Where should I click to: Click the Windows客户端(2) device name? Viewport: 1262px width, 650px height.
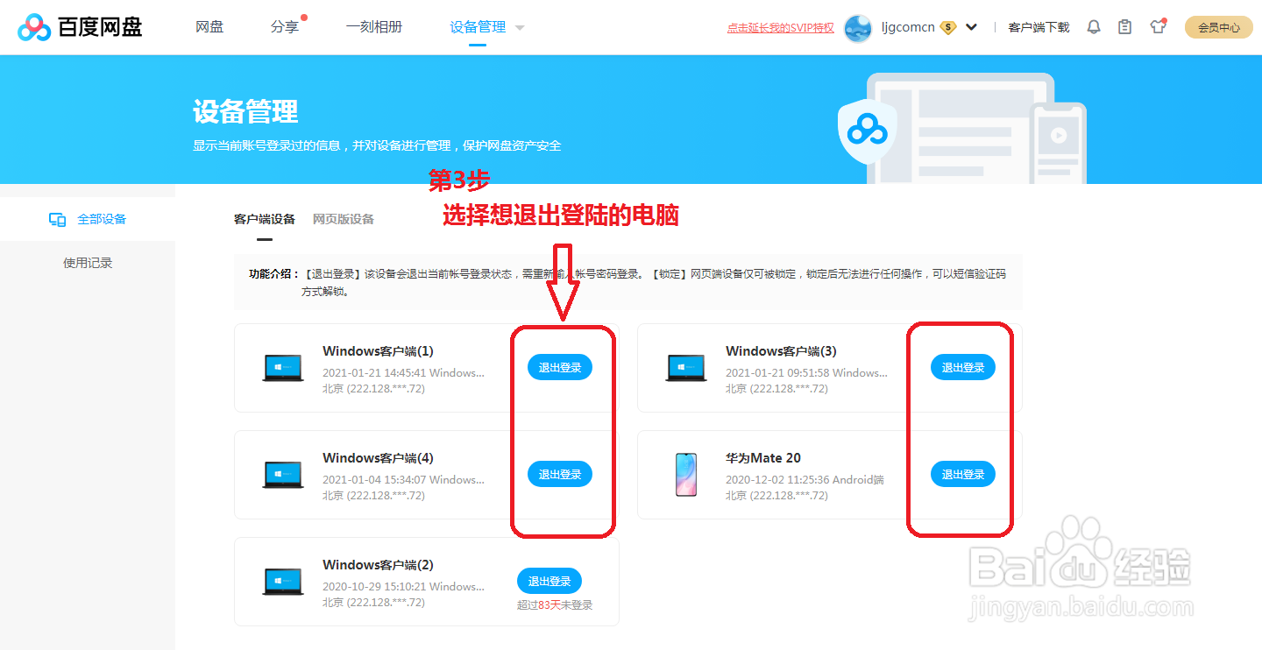click(x=378, y=565)
